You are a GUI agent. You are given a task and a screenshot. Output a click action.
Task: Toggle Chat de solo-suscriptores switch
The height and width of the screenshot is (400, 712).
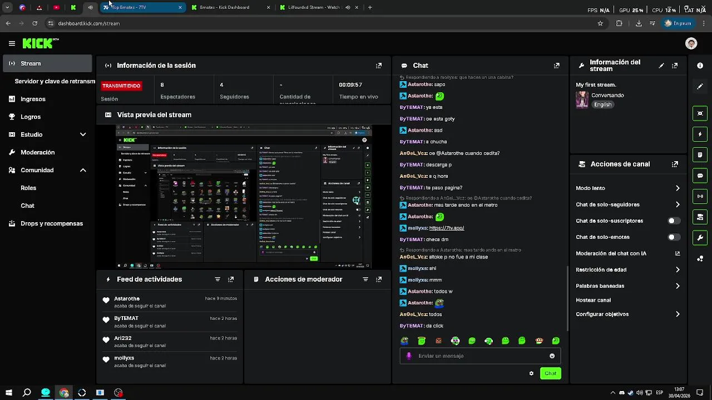[x=674, y=221]
